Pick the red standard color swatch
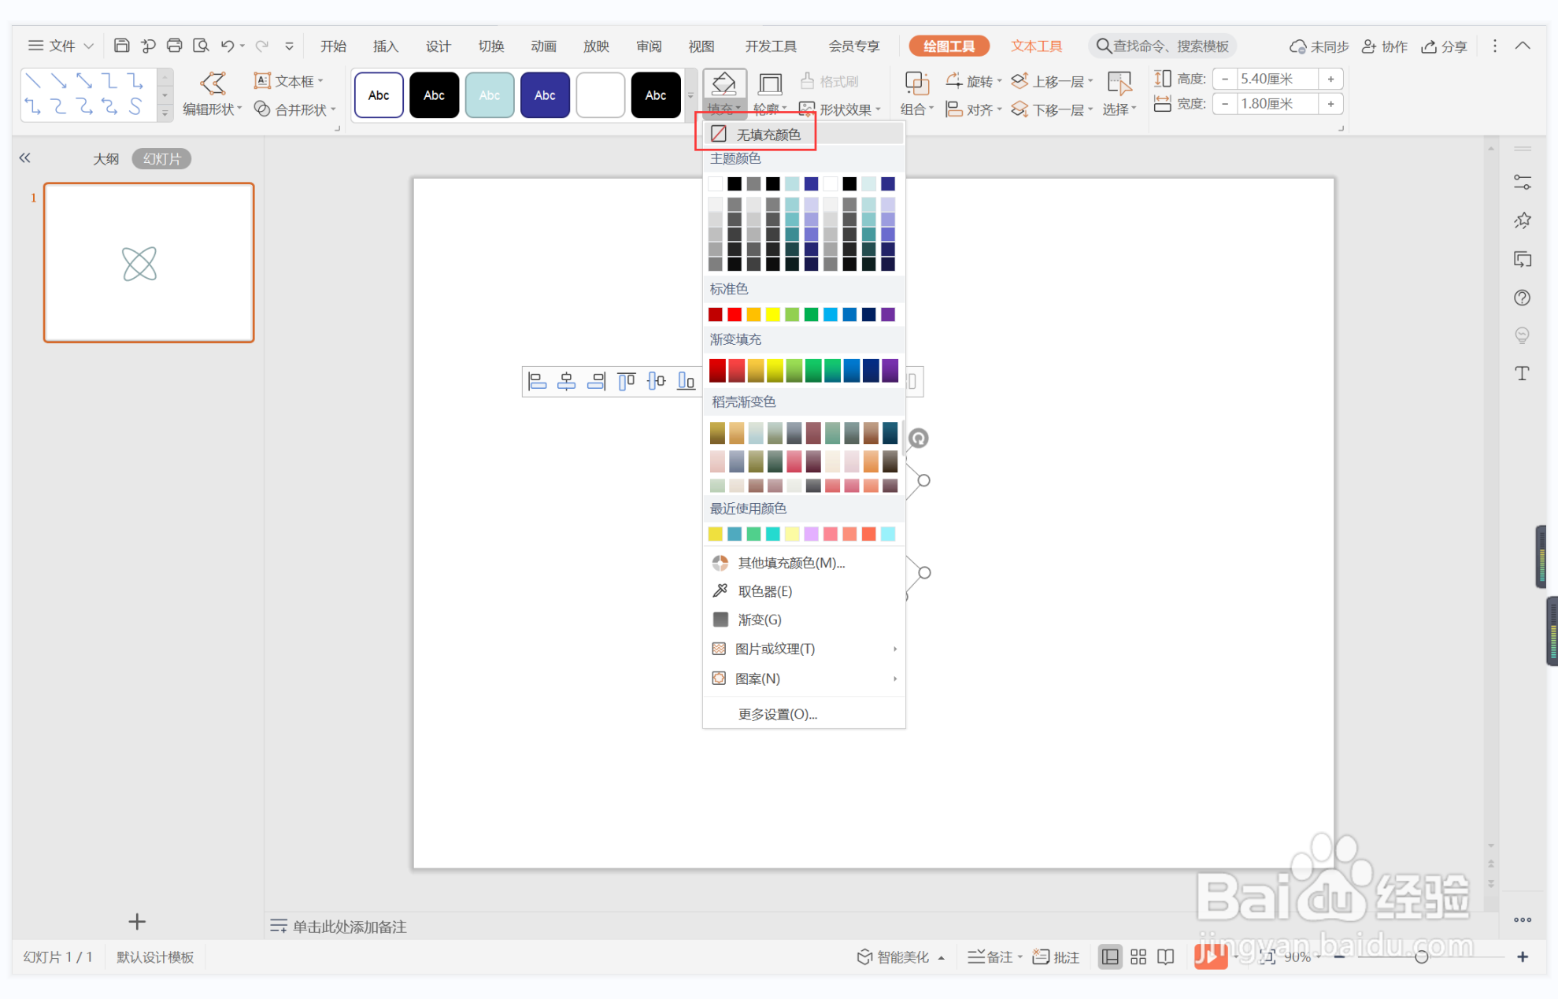Viewport: 1558px width, 999px height. 734,315
